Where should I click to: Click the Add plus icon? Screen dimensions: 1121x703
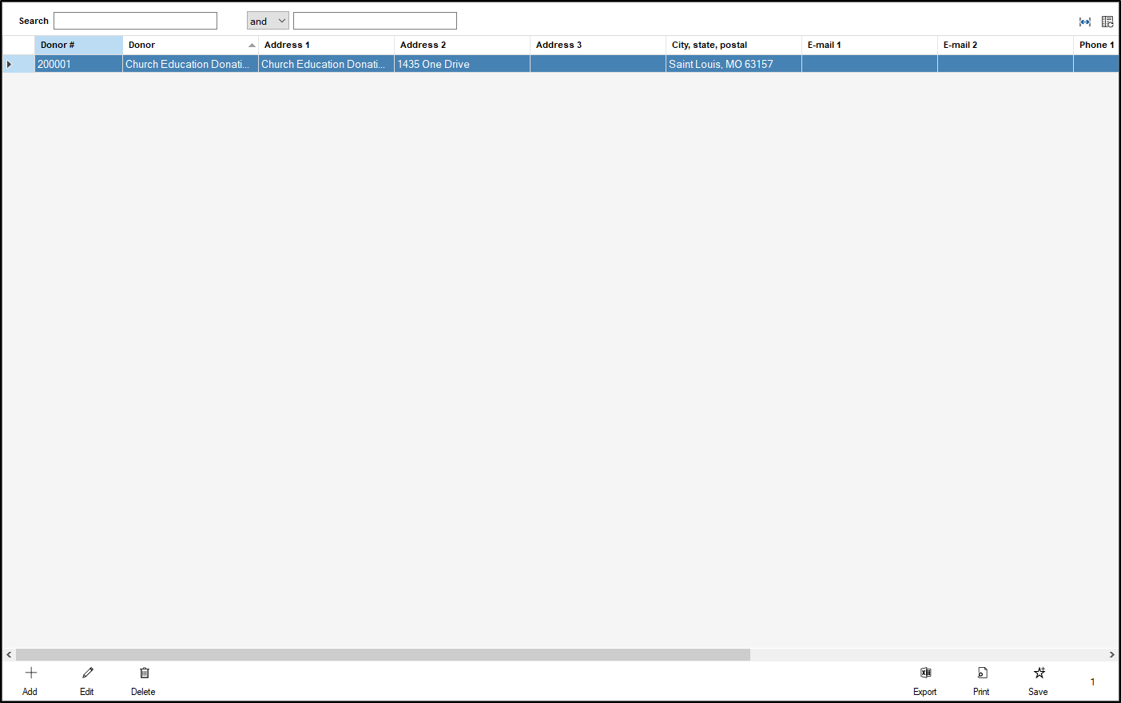pos(31,673)
